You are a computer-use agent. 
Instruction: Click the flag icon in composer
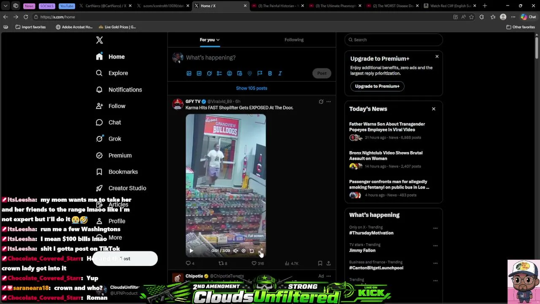click(x=260, y=73)
